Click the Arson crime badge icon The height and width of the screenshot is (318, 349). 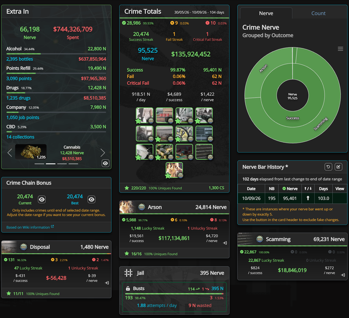pos(141,207)
